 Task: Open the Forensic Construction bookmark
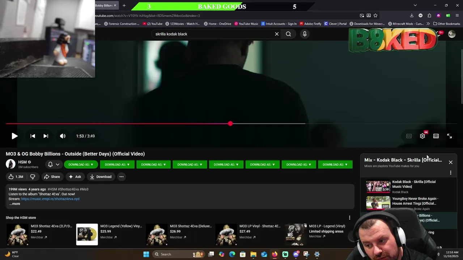point(122,24)
